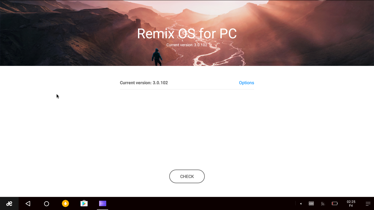Select the purple system update app icon
Viewport: 374px width, 210px height.
[103, 203]
